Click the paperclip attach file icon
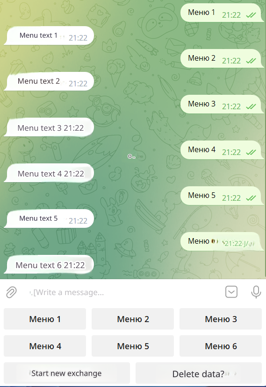The height and width of the screenshot is (387, 266). 11,292
